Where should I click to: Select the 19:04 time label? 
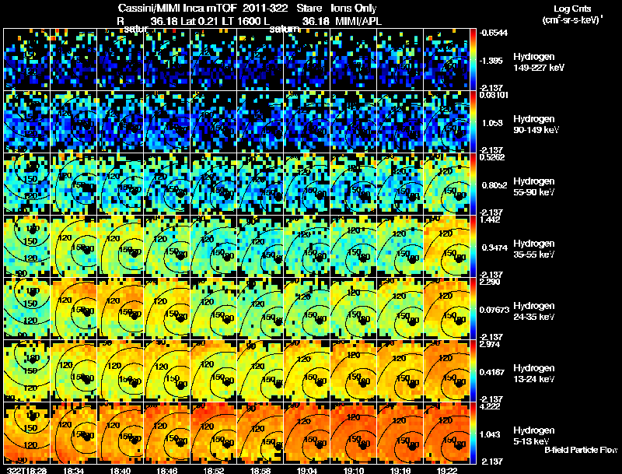tap(307, 470)
